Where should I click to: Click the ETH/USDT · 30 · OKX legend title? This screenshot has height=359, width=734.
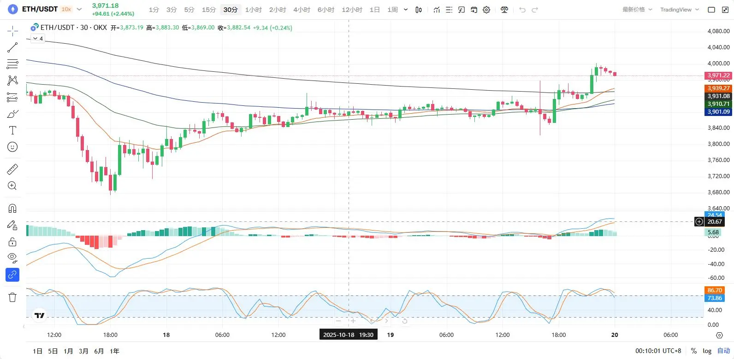click(x=74, y=28)
